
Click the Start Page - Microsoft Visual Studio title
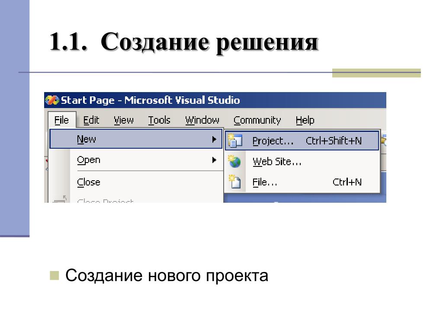tap(150, 100)
